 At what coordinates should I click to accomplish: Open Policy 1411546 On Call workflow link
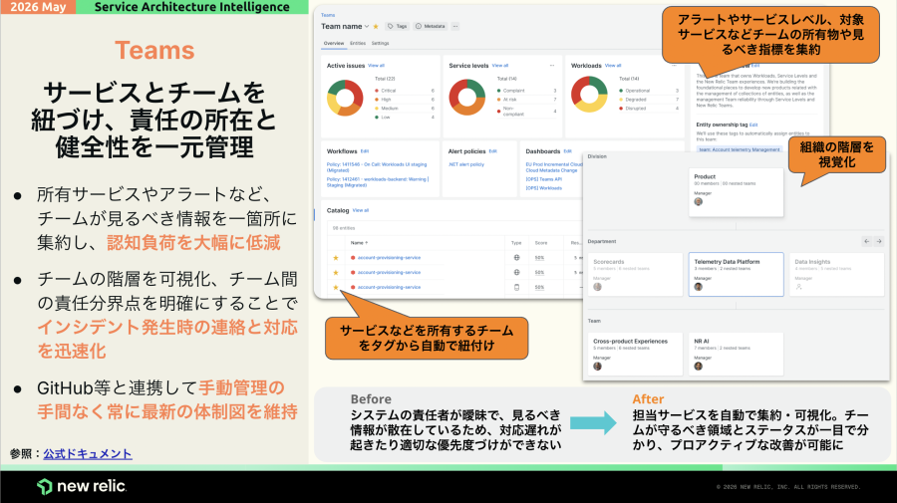pos(377,167)
